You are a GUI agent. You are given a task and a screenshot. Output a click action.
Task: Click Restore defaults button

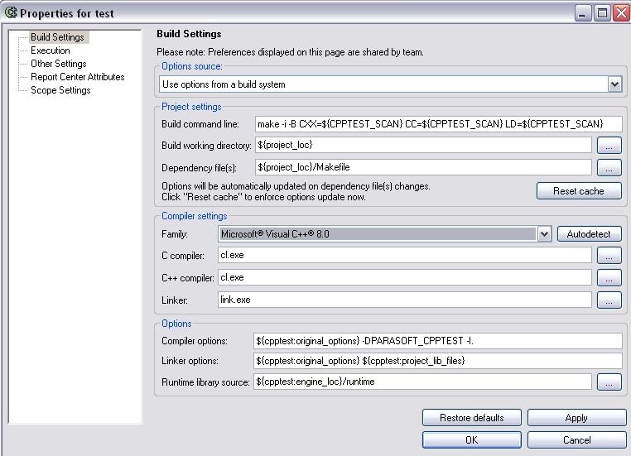pos(472,418)
